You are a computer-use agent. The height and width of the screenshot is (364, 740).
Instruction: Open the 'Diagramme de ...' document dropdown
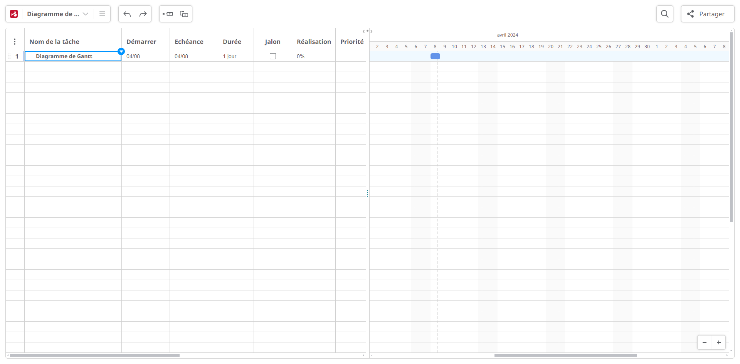pyautogui.click(x=57, y=14)
